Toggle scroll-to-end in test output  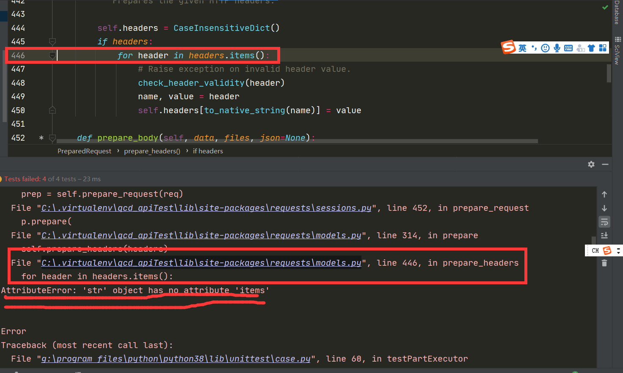tap(604, 235)
